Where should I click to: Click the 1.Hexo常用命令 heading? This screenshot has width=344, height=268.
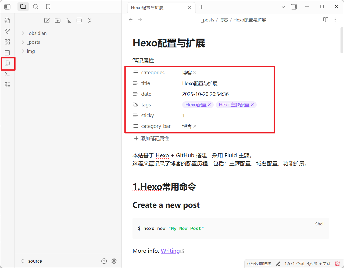[164, 187]
